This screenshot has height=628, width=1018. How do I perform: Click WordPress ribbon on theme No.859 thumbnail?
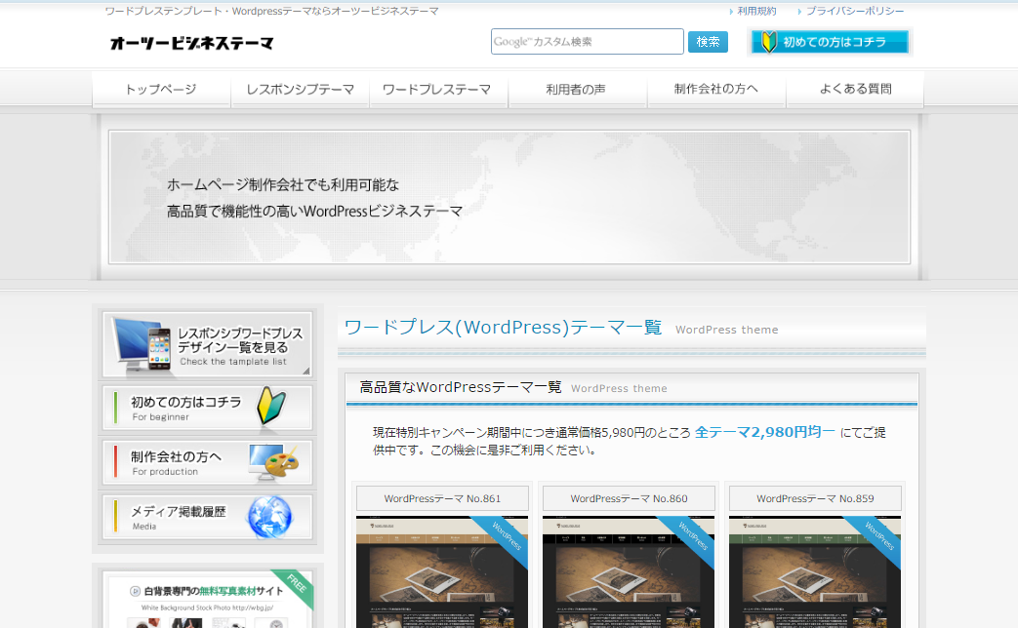click(x=875, y=540)
